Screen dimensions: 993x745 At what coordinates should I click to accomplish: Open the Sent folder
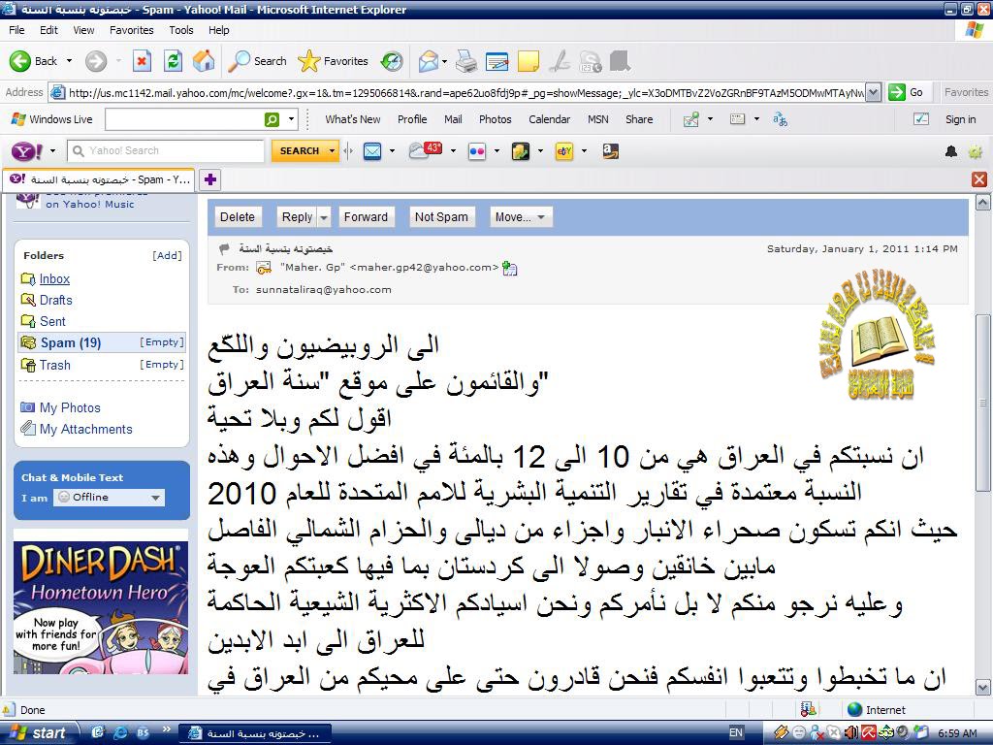pos(52,322)
